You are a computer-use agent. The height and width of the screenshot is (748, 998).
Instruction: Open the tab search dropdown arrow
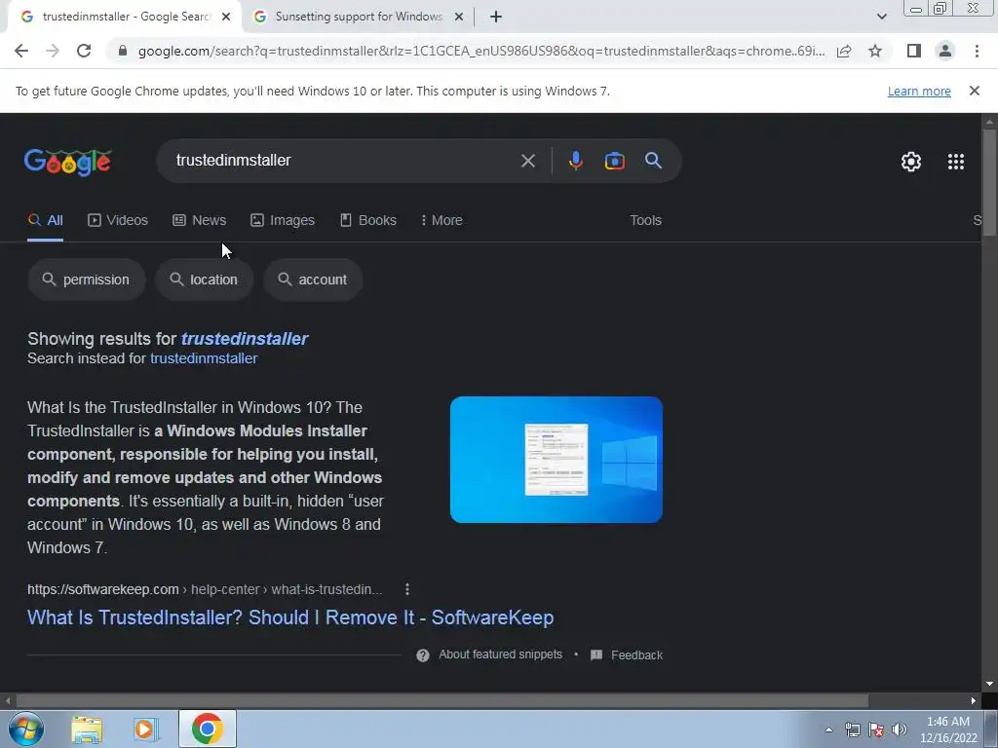point(881,17)
